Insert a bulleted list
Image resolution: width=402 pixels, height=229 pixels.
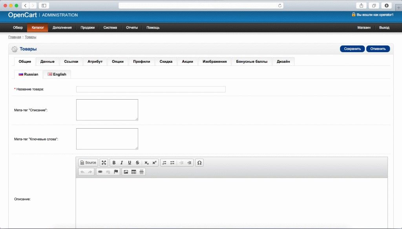coord(172,163)
